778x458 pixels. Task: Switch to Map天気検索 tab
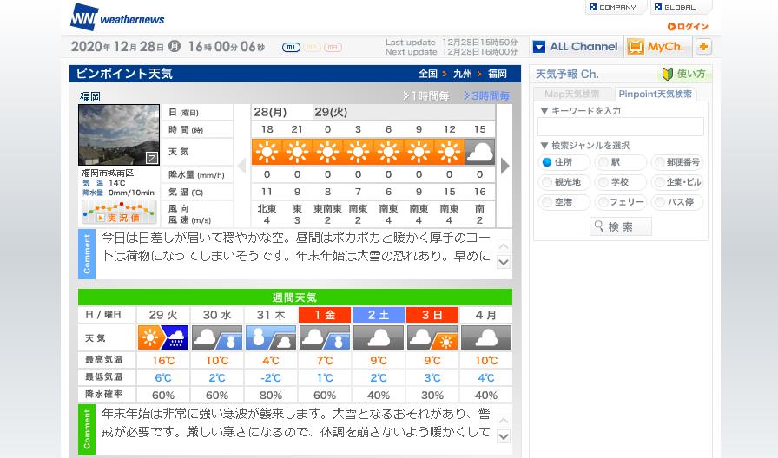click(x=572, y=94)
